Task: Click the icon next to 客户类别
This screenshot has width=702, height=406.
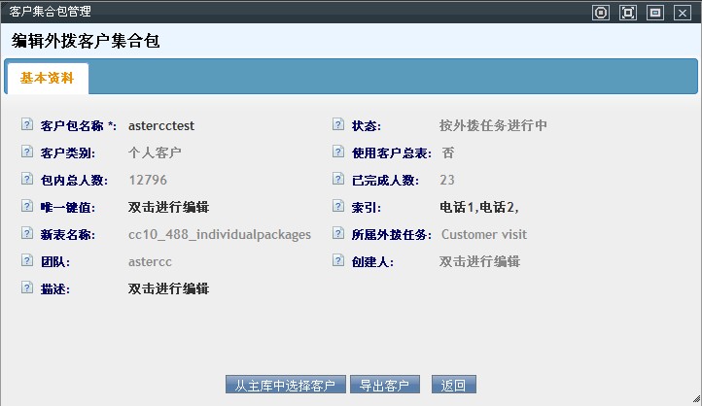Action: [x=26, y=152]
